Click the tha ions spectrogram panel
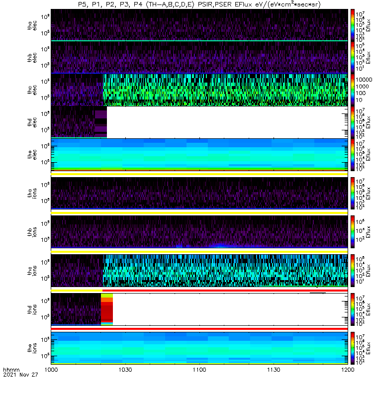The height and width of the screenshot is (398, 373). pyautogui.click(x=199, y=193)
